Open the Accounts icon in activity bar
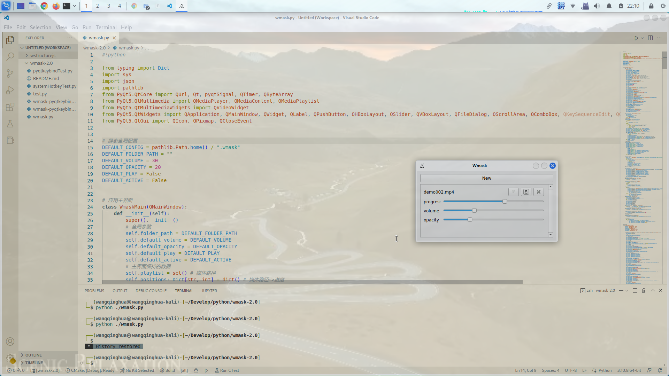Screen dimensions: 669x376 coord(10,342)
